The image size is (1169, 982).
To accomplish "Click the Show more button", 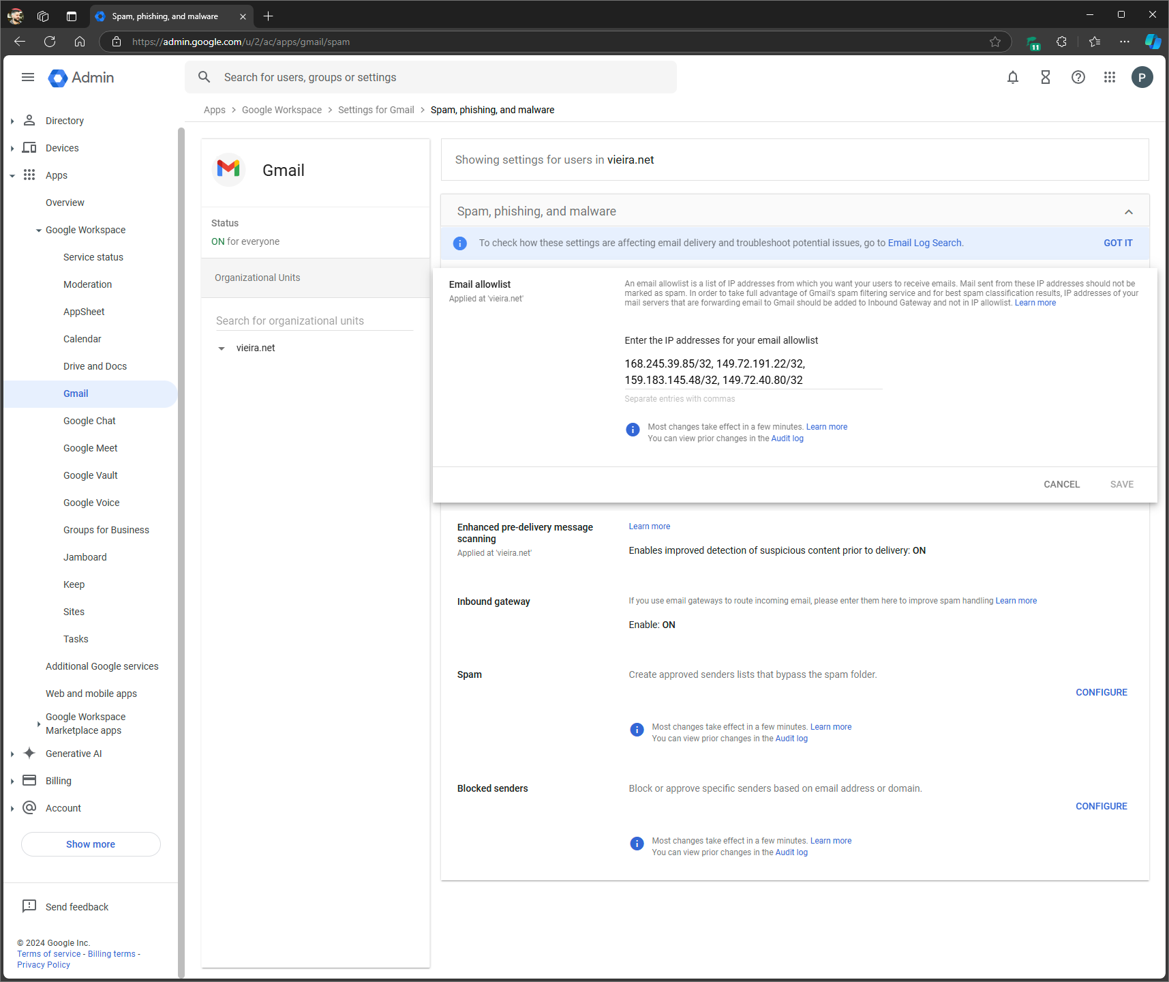I will 91,844.
